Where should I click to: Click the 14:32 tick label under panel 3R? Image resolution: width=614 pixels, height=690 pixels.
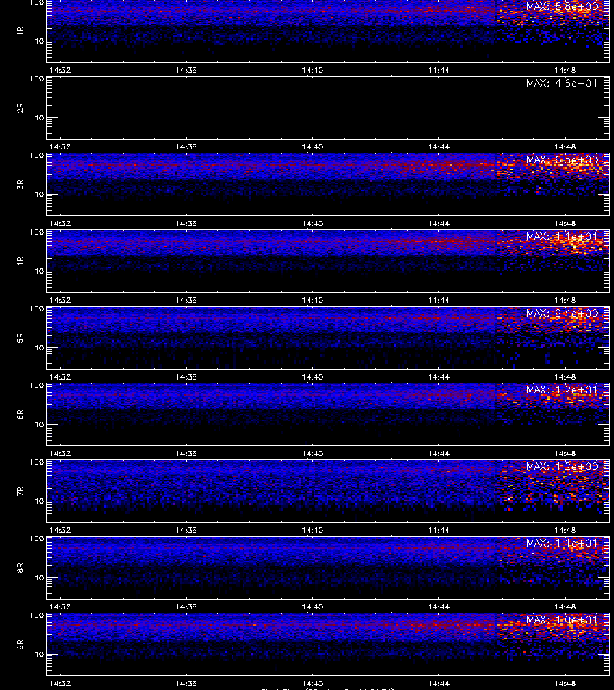point(60,224)
